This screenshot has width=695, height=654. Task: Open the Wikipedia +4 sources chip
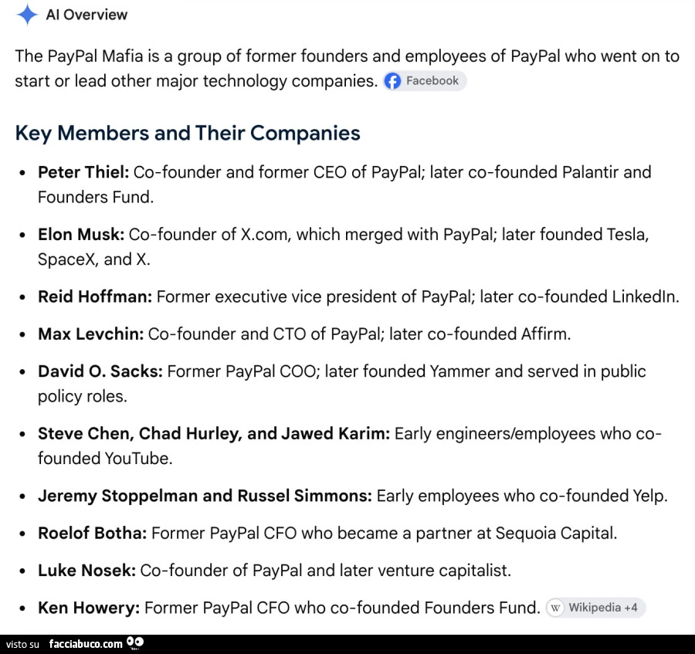click(x=595, y=608)
